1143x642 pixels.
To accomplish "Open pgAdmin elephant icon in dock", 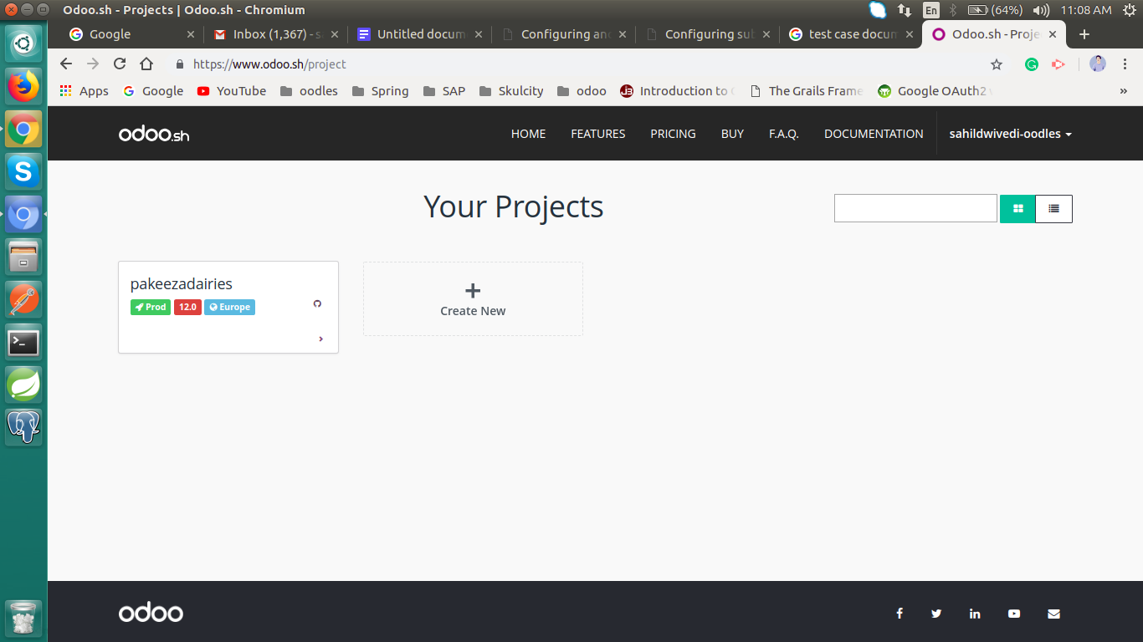I will coord(23,427).
